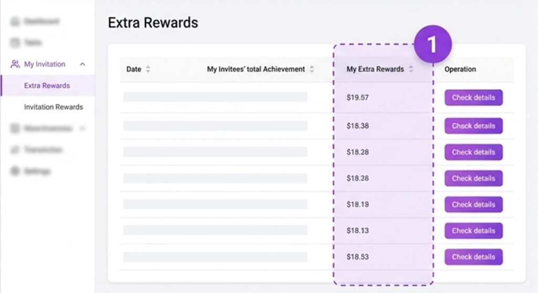The image size is (538, 293).
Task: Click the blurred Settings gear icon
Action: [15, 171]
